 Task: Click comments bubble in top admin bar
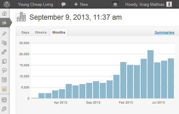pos(63,4)
